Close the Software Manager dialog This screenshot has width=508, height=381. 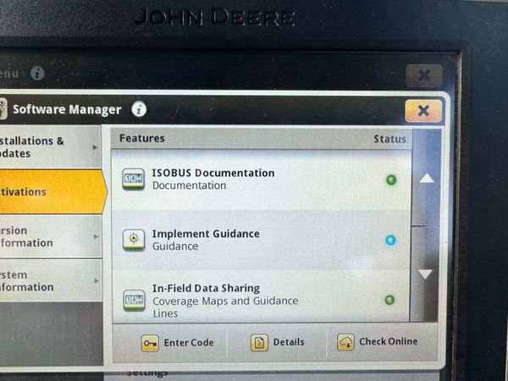click(x=423, y=111)
